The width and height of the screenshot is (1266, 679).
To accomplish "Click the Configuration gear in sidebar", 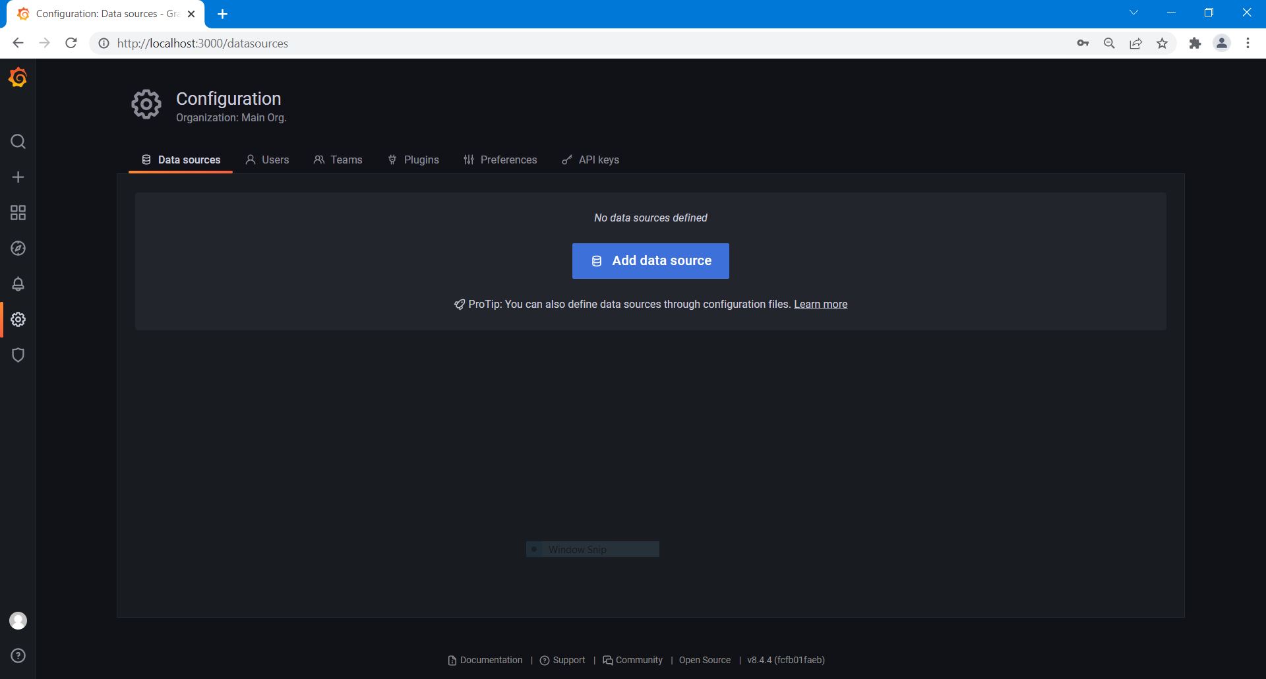I will (x=18, y=320).
